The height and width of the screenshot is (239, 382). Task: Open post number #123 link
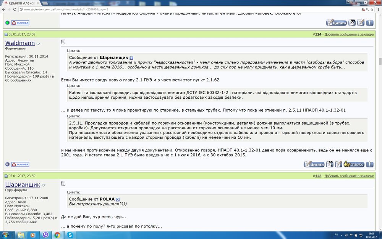click(x=318, y=176)
